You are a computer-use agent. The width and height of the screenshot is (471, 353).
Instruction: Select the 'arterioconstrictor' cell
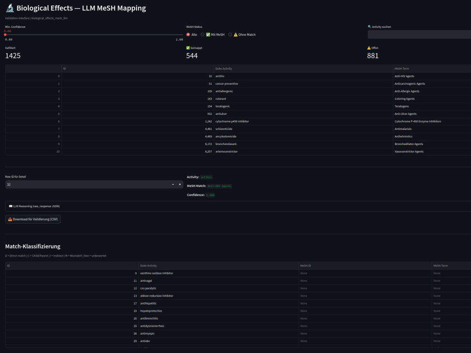(x=303, y=151)
